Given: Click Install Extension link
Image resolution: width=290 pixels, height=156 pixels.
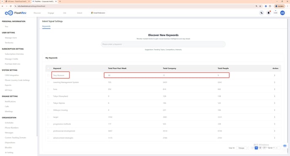Looking at the screenshot, I should (98, 13).
